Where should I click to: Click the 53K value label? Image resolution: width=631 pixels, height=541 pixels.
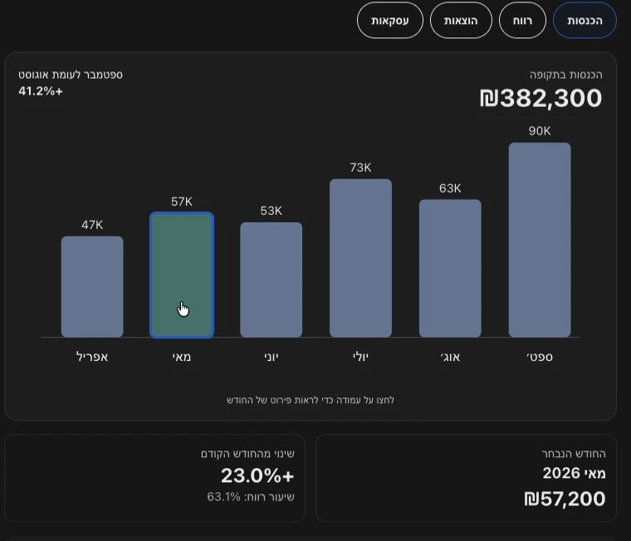(x=271, y=211)
